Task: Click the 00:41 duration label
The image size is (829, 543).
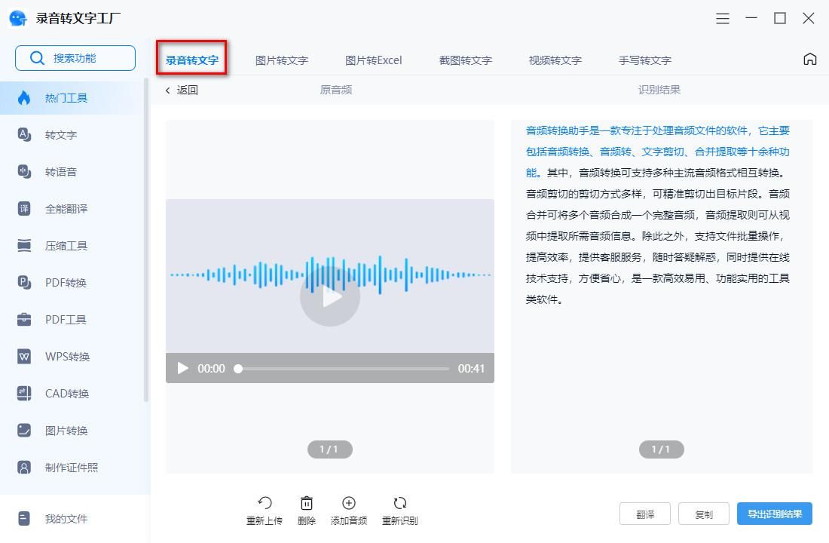Action: pyautogui.click(x=471, y=368)
